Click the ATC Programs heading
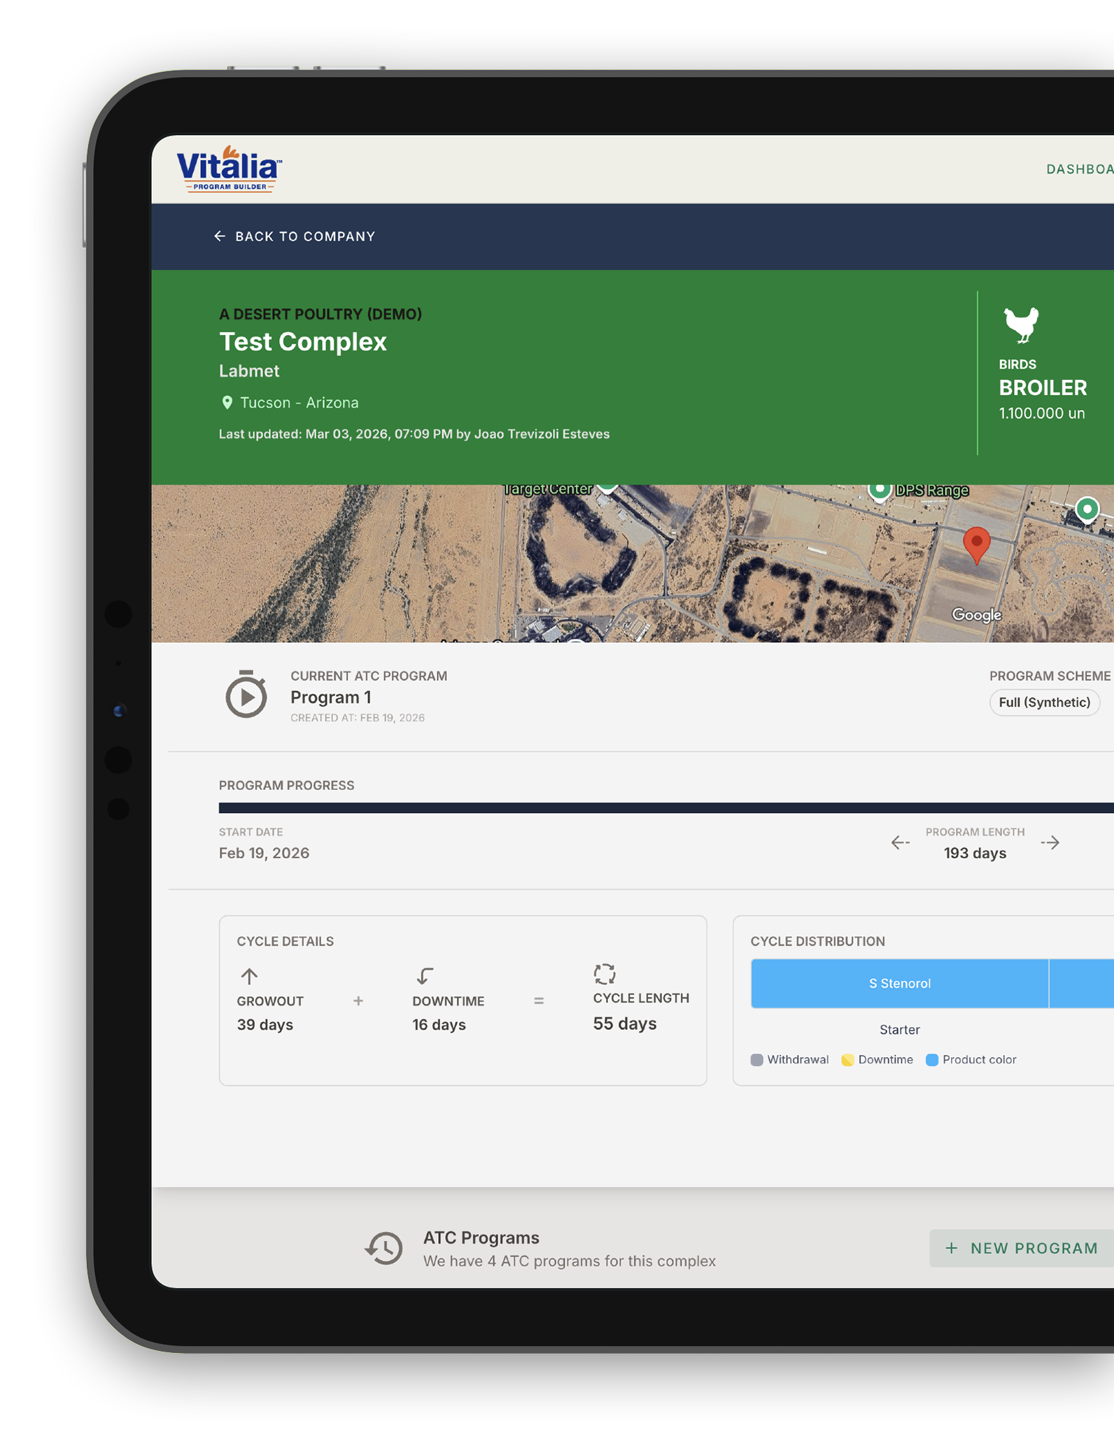 pos(481,1238)
